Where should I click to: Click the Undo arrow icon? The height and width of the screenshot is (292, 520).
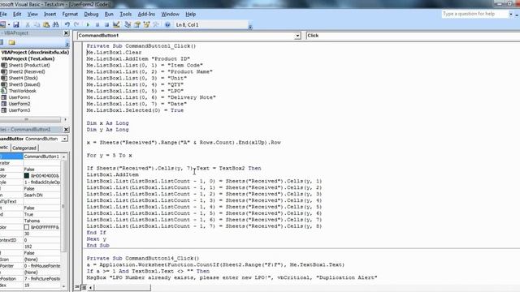[x=67, y=25]
